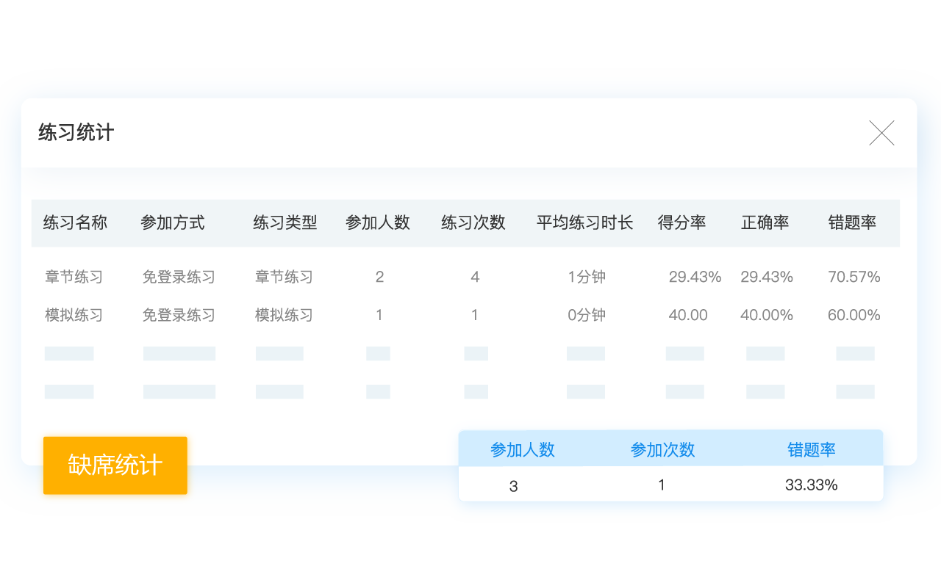This screenshot has width=941, height=580.
Task: Select the 章节练习 row name cell
Action: [74, 278]
